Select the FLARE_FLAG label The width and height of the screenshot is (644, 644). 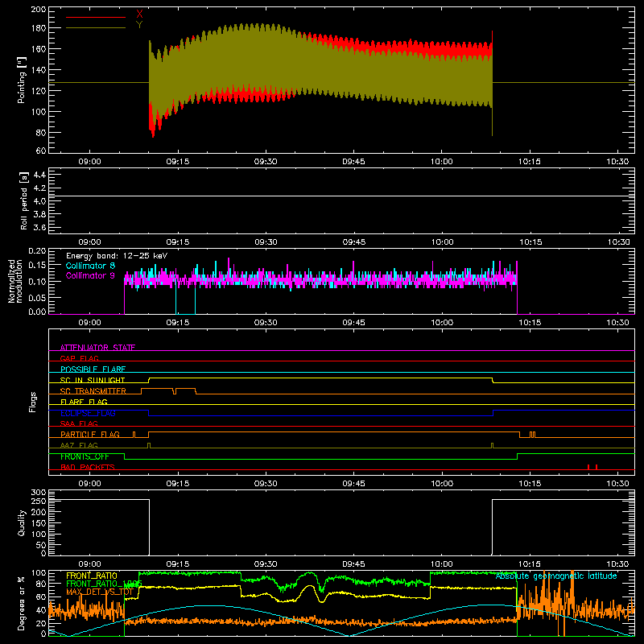click(x=84, y=402)
